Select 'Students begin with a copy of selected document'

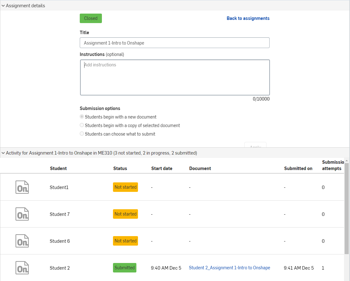coord(82,125)
